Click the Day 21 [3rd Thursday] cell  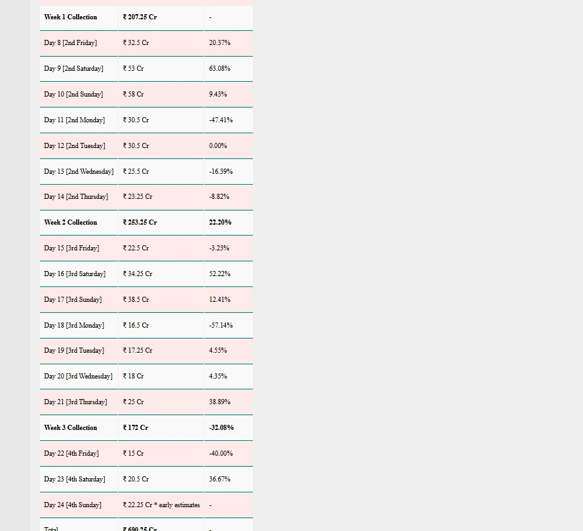tap(75, 402)
